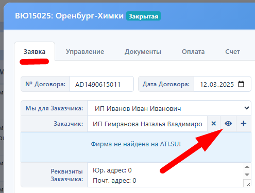This screenshot has width=255, height=193.
Task: Click the Реквизиты Заказчика label
Action: [x=67, y=175]
